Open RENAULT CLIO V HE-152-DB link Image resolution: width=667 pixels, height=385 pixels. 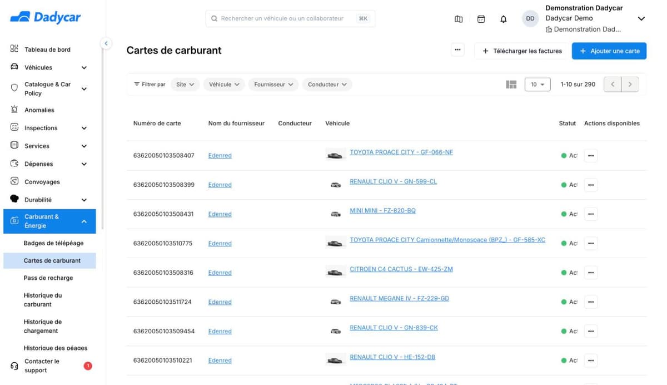(x=392, y=357)
